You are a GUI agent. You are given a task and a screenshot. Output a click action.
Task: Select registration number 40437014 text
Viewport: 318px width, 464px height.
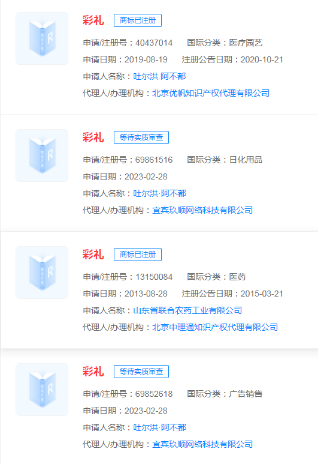click(x=154, y=43)
